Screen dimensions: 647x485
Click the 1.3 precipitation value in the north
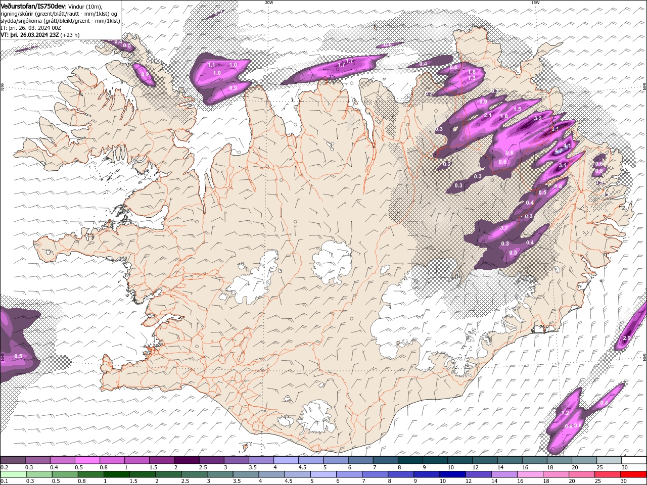point(472,78)
